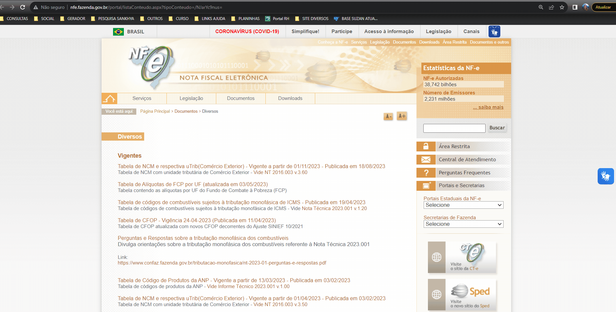This screenshot has height=312, width=616.
Task: Click the Documentos breadcrumb link
Action: pyautogui.click(x=186, y=111)
